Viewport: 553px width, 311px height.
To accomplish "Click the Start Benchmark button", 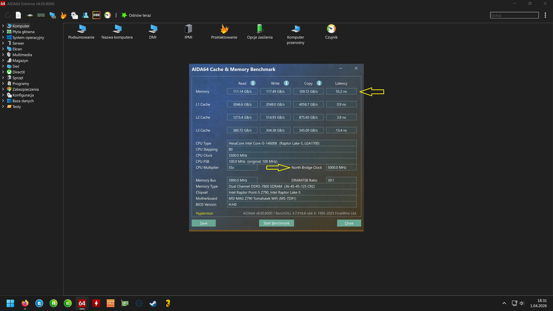I will tap(276, 223).
